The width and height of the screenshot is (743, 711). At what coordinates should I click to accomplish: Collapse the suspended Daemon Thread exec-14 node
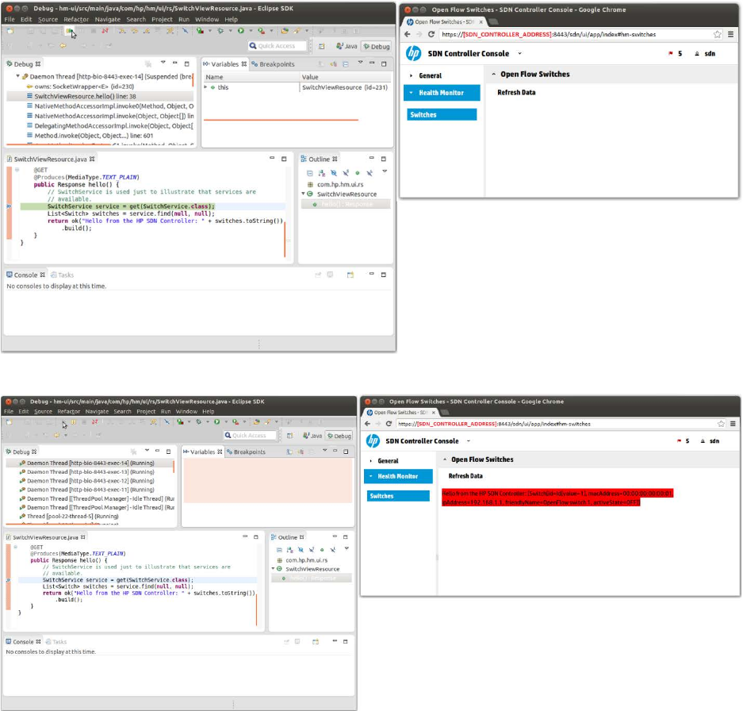[x=17, y=76]
